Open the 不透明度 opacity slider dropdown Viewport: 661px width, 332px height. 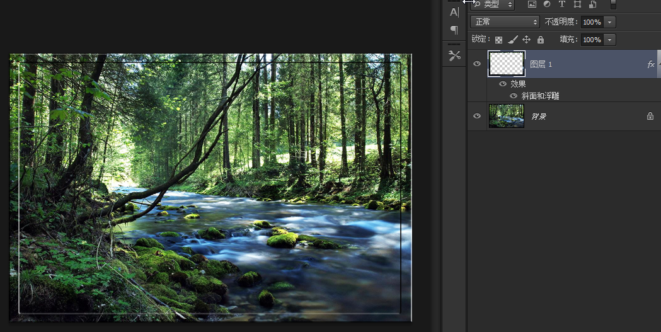609,22
